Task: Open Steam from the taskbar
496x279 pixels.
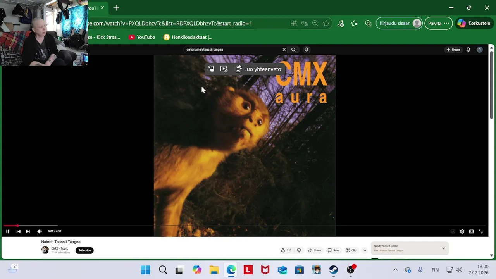Action: [333, 270]
